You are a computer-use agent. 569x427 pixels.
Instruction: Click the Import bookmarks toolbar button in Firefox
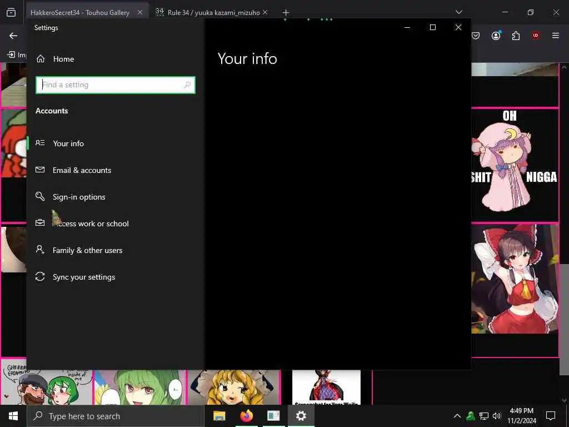pyautogui.click(x=17, y=55)
